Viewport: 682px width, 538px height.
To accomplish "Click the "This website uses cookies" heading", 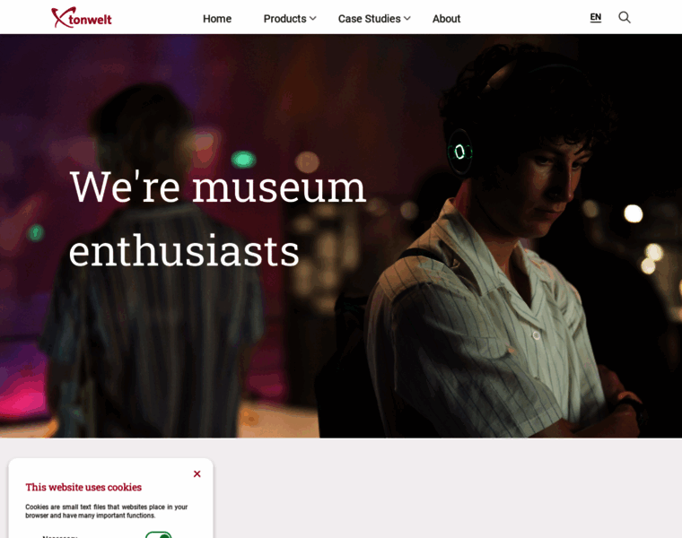I will (83, 487).
